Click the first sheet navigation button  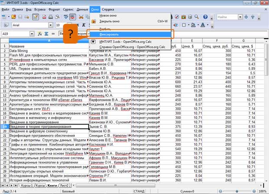(3, 186)
